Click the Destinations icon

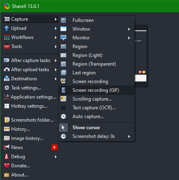tap(7, 79)
